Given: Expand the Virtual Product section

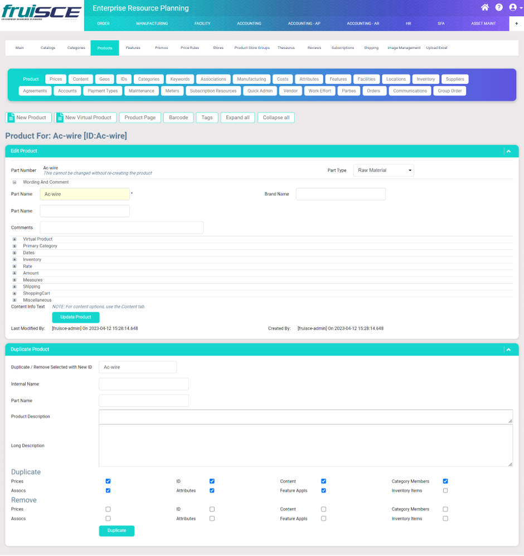Looking at the screenshot, I should point(14,239).
